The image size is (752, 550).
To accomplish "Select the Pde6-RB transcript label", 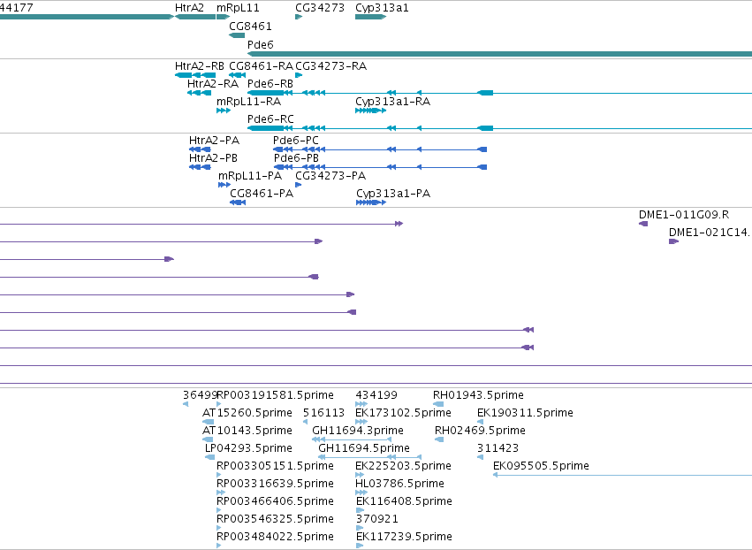I will tap(270, 84).
